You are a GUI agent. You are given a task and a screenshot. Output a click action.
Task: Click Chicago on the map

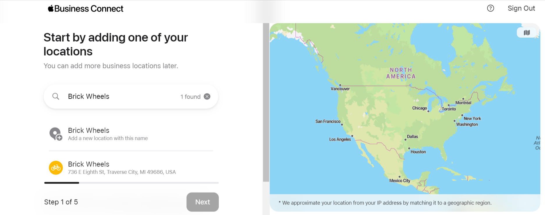(x=420, y=108)
